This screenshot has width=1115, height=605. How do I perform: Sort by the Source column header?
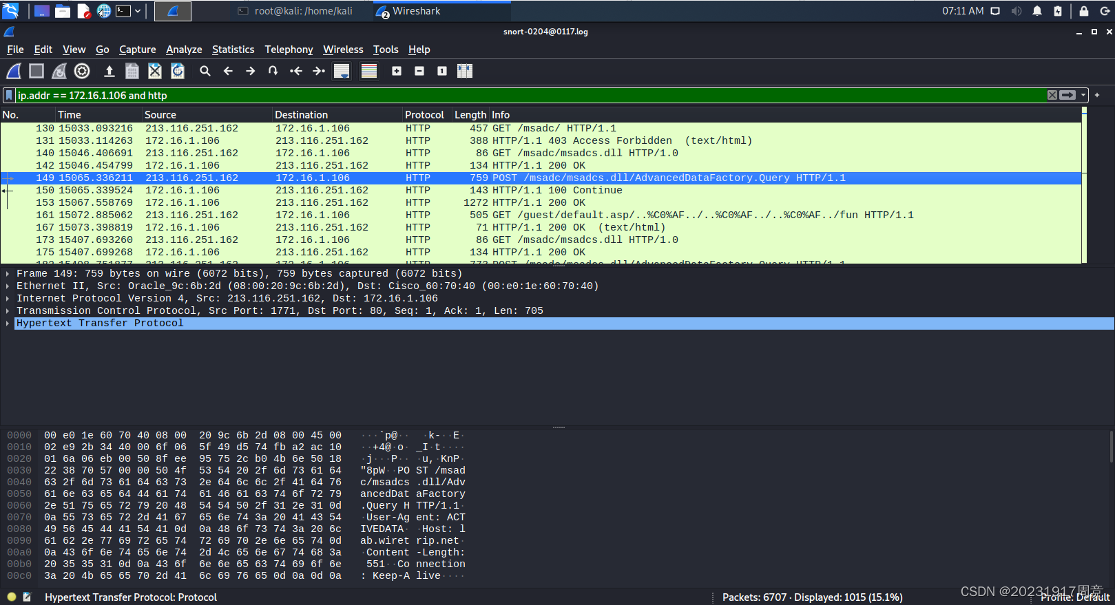(207, 114)
